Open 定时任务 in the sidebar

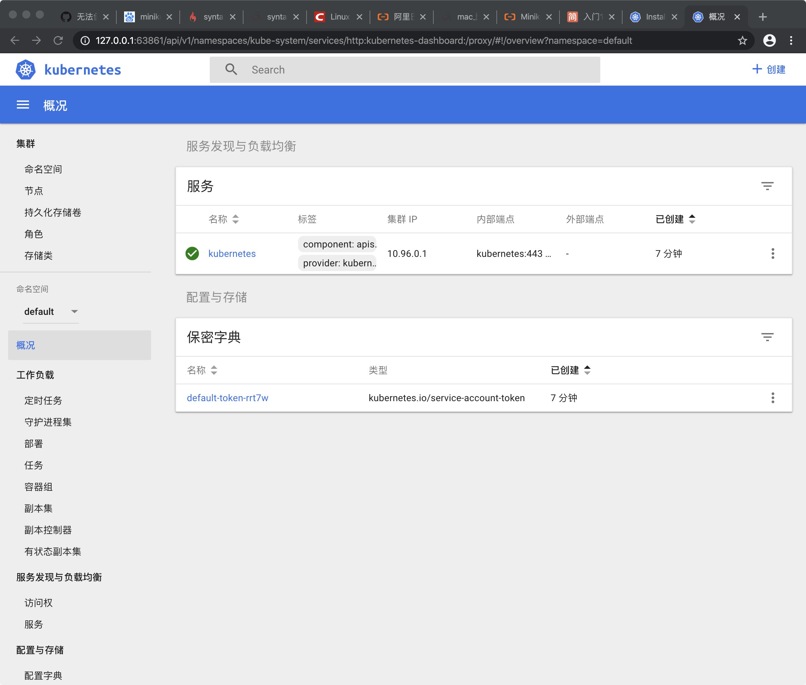pos(43,400)
